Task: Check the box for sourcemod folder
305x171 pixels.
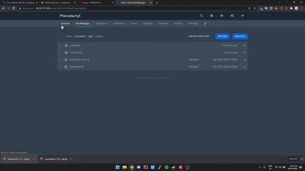Action: point(61,53)
